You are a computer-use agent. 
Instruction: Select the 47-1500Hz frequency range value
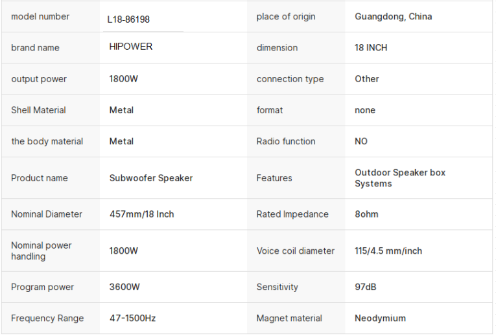[132, 318]
